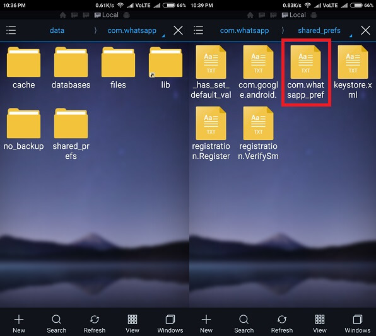Viewport: 376px width, 336px height.
Task: Tap home icon in right screen tab strip
Action: [250, 15]
